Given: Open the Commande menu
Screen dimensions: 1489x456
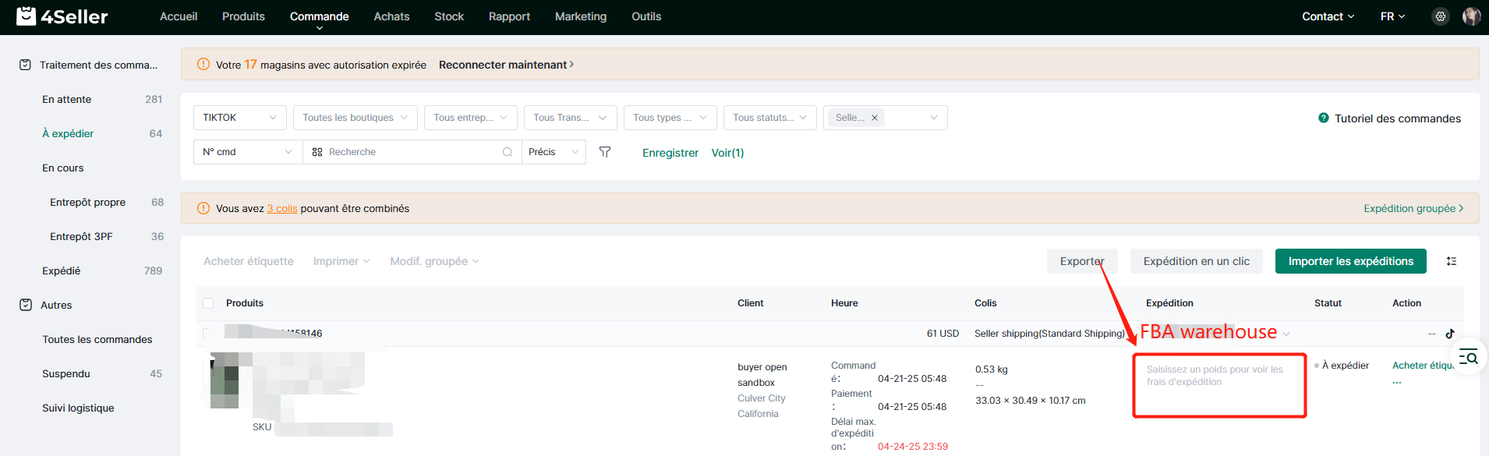Looking at the screenshot, I should 320,16.
